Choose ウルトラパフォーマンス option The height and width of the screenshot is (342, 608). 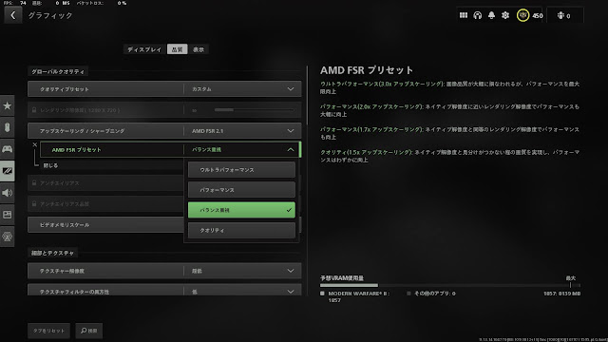click(x=241, y=170)
